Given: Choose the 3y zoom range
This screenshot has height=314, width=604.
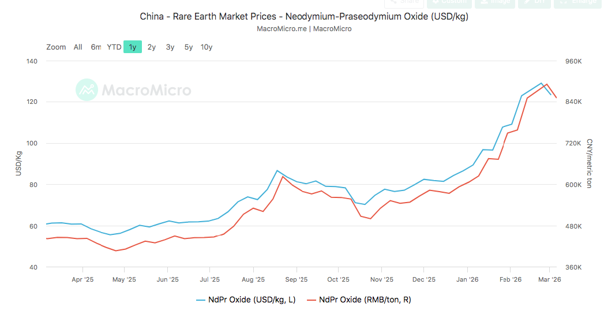Looking at the screenshot, I should (170, 47).
